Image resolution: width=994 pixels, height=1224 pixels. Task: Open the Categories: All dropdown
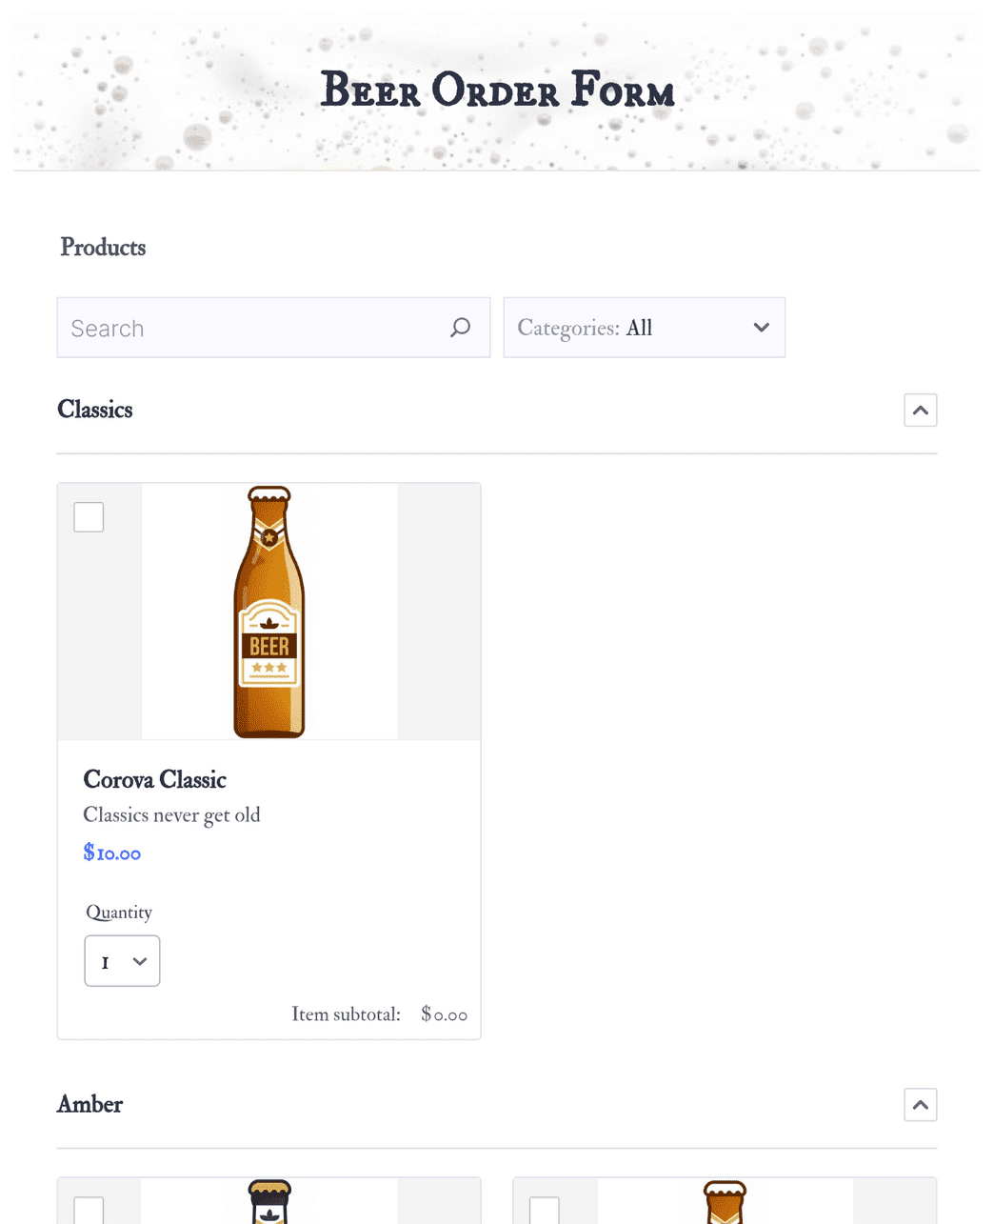[645, 327]
